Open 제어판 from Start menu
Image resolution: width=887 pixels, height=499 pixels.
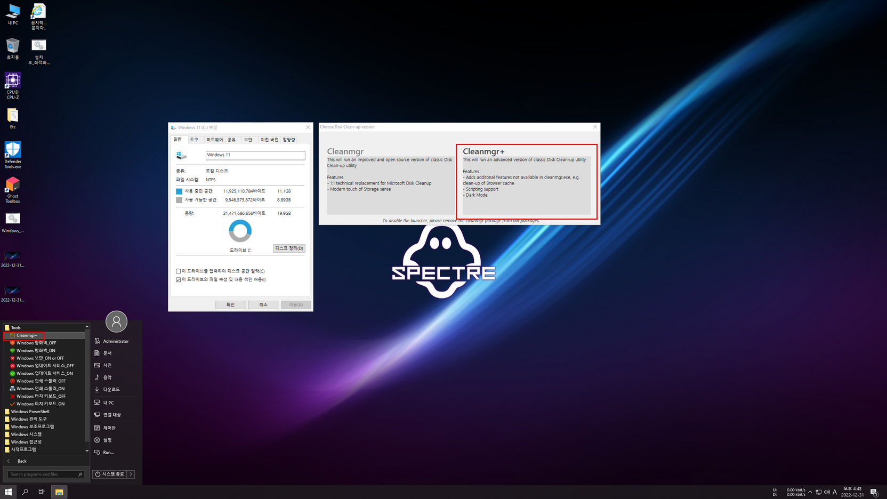pyautogui.click(x=109, y=428)
